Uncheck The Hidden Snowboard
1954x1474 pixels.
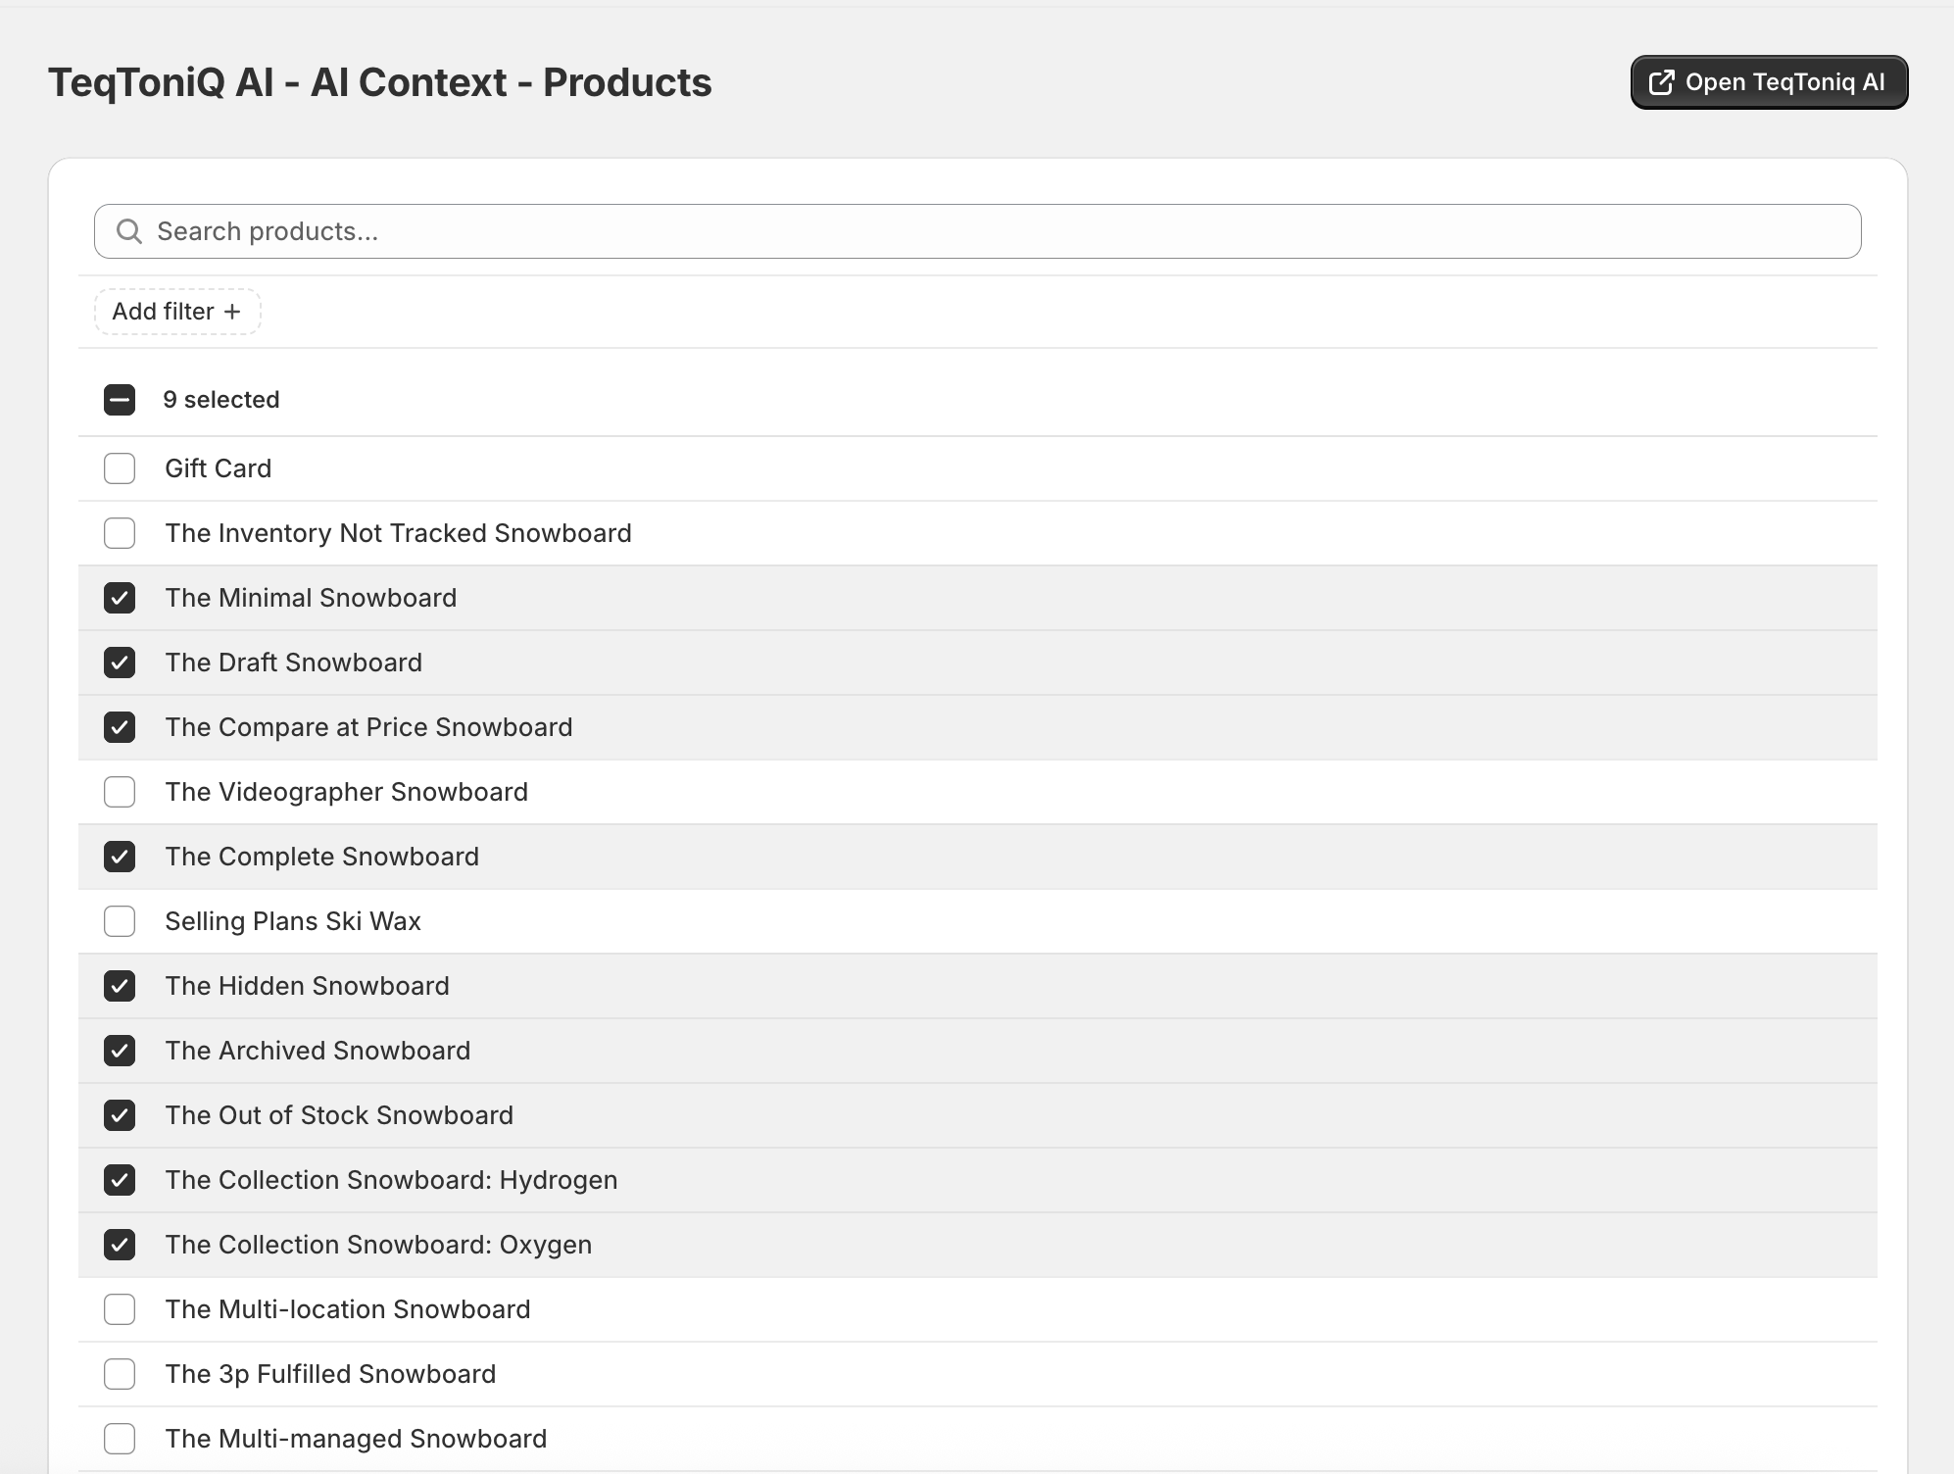120,986
